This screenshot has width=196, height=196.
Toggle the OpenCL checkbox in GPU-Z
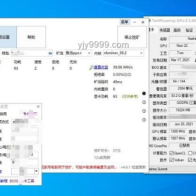[171, 153]
